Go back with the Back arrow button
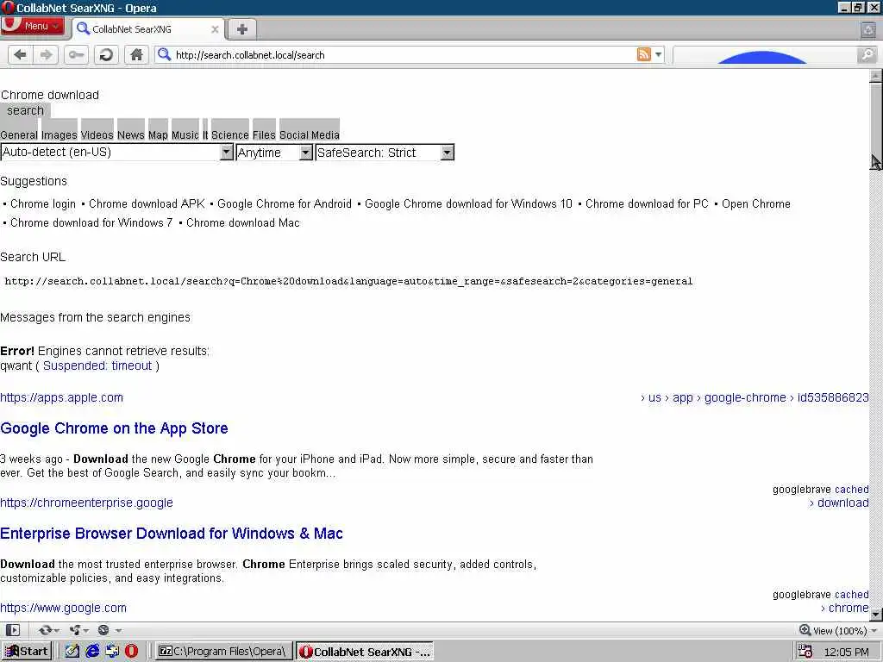This screenshot has height=662, width=883. point(21,54)
